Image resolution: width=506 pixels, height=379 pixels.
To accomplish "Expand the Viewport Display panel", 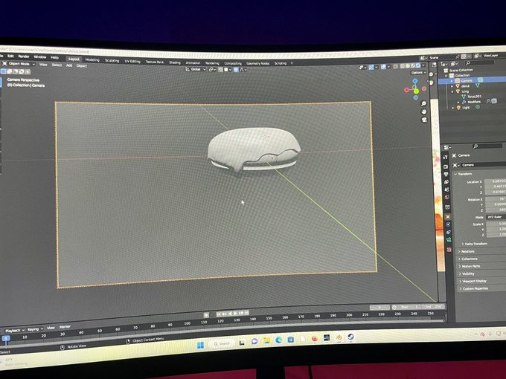I will (x=474, y=281).
